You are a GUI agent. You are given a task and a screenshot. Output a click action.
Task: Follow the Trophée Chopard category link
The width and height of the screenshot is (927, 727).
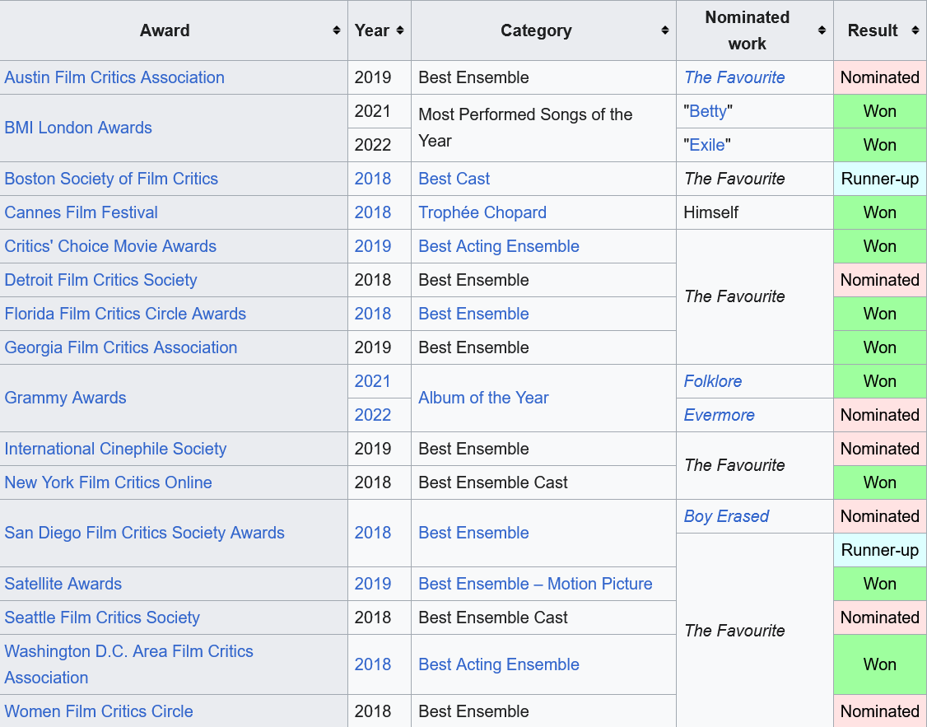[x=482, y=212]
